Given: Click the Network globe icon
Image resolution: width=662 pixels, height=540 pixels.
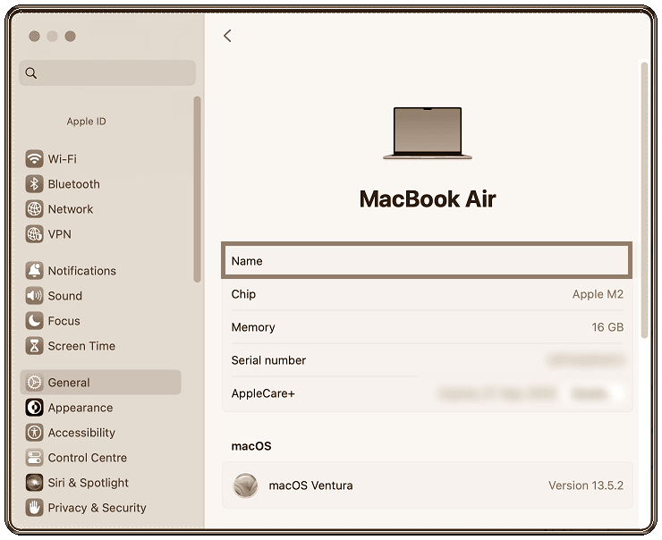Looking at the screenshot, I should click(34, 209).
